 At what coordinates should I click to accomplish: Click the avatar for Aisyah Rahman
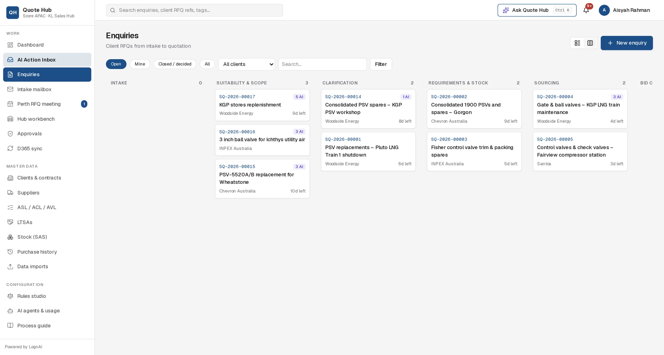pos(604,10)
